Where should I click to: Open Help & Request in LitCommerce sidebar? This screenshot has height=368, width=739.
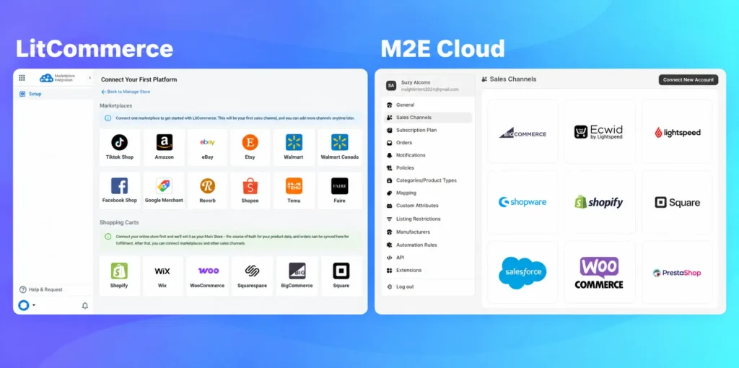pyautogui.click(x=41, y=289)
